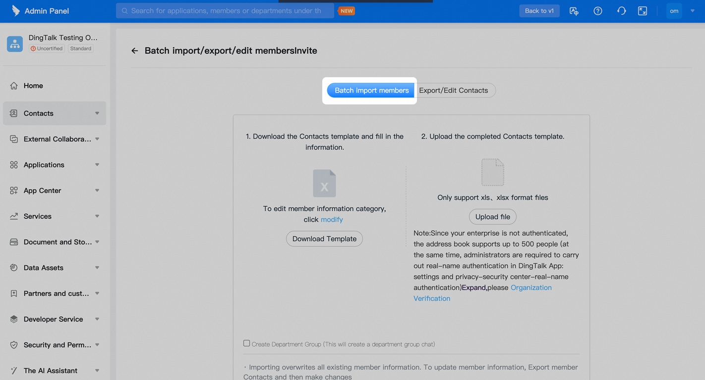Expand The AI Assistant menu arrow

[x=97, y=371]
